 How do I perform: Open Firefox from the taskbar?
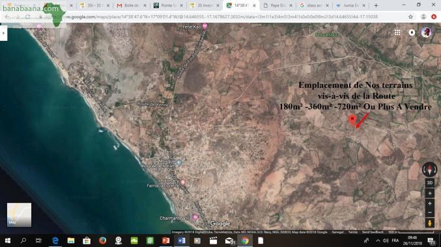point(102,240)
